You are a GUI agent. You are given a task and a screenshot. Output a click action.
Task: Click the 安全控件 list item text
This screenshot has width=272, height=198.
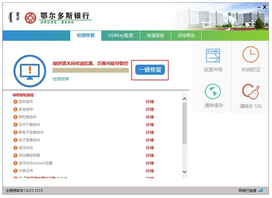pos(25,109)
